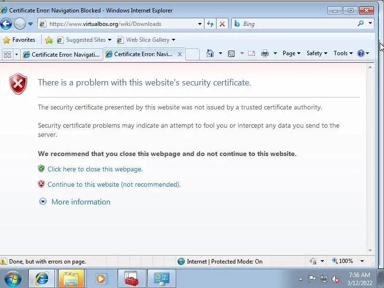Viewport: 384px width, 288px height.
Task: Click the page scrollbar up arrow
Action: (x=370, y=67)
